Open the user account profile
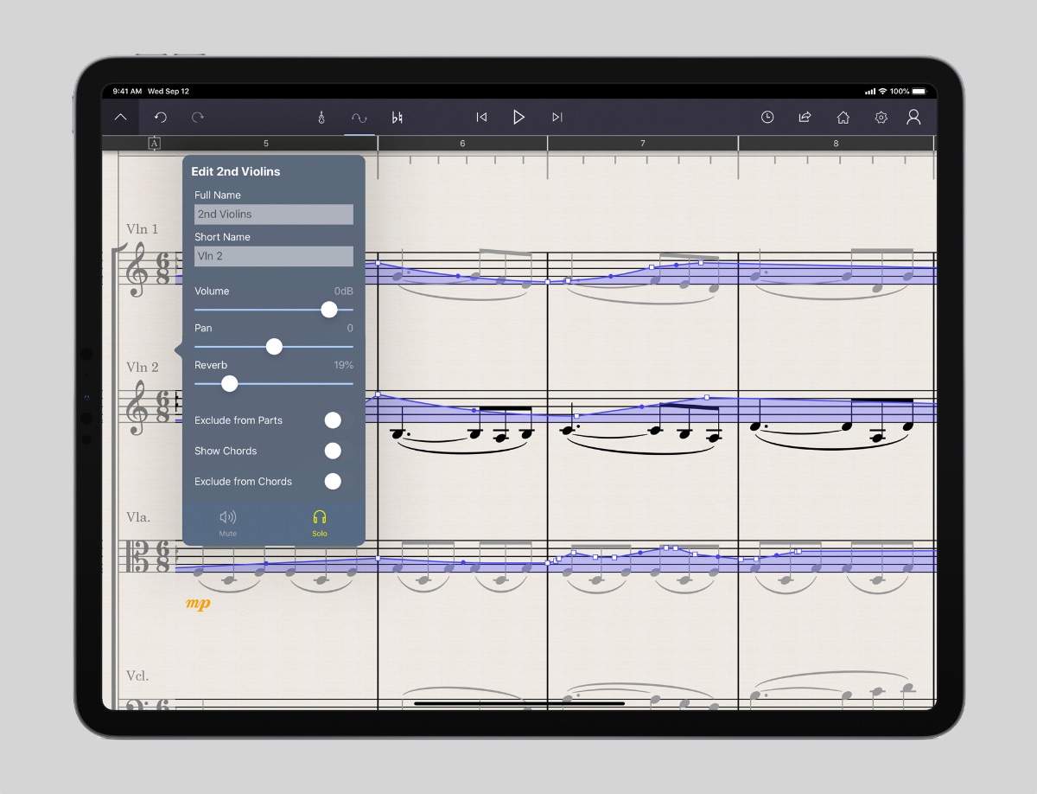The width and height of the screenshot is (1037, 794). coord(913,118)
